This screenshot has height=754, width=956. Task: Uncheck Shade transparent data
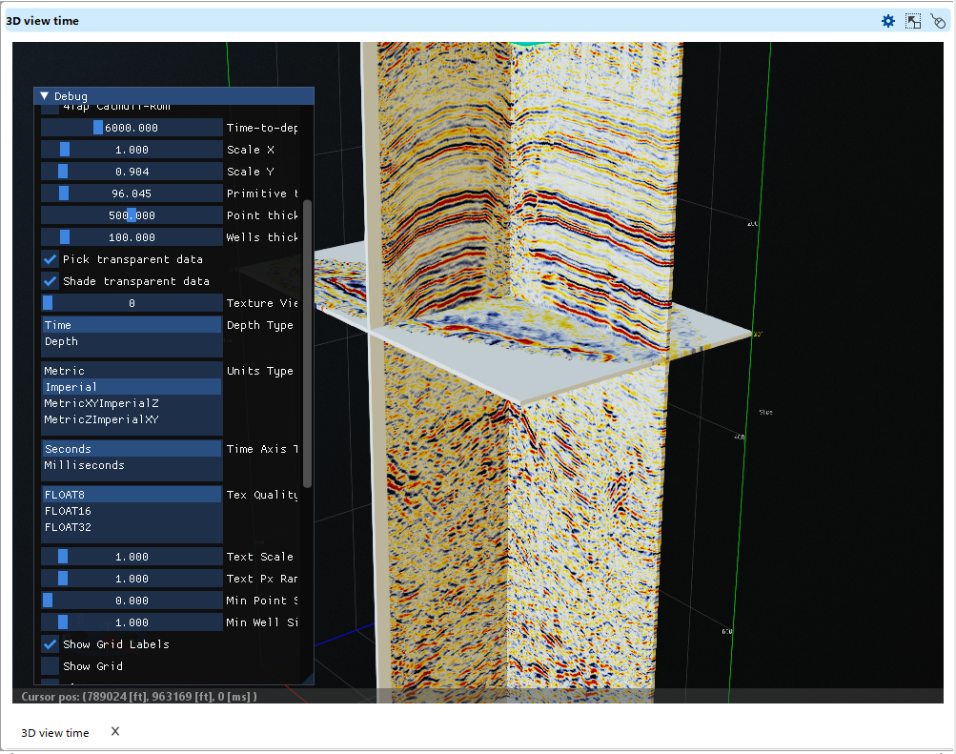[50, 280]
